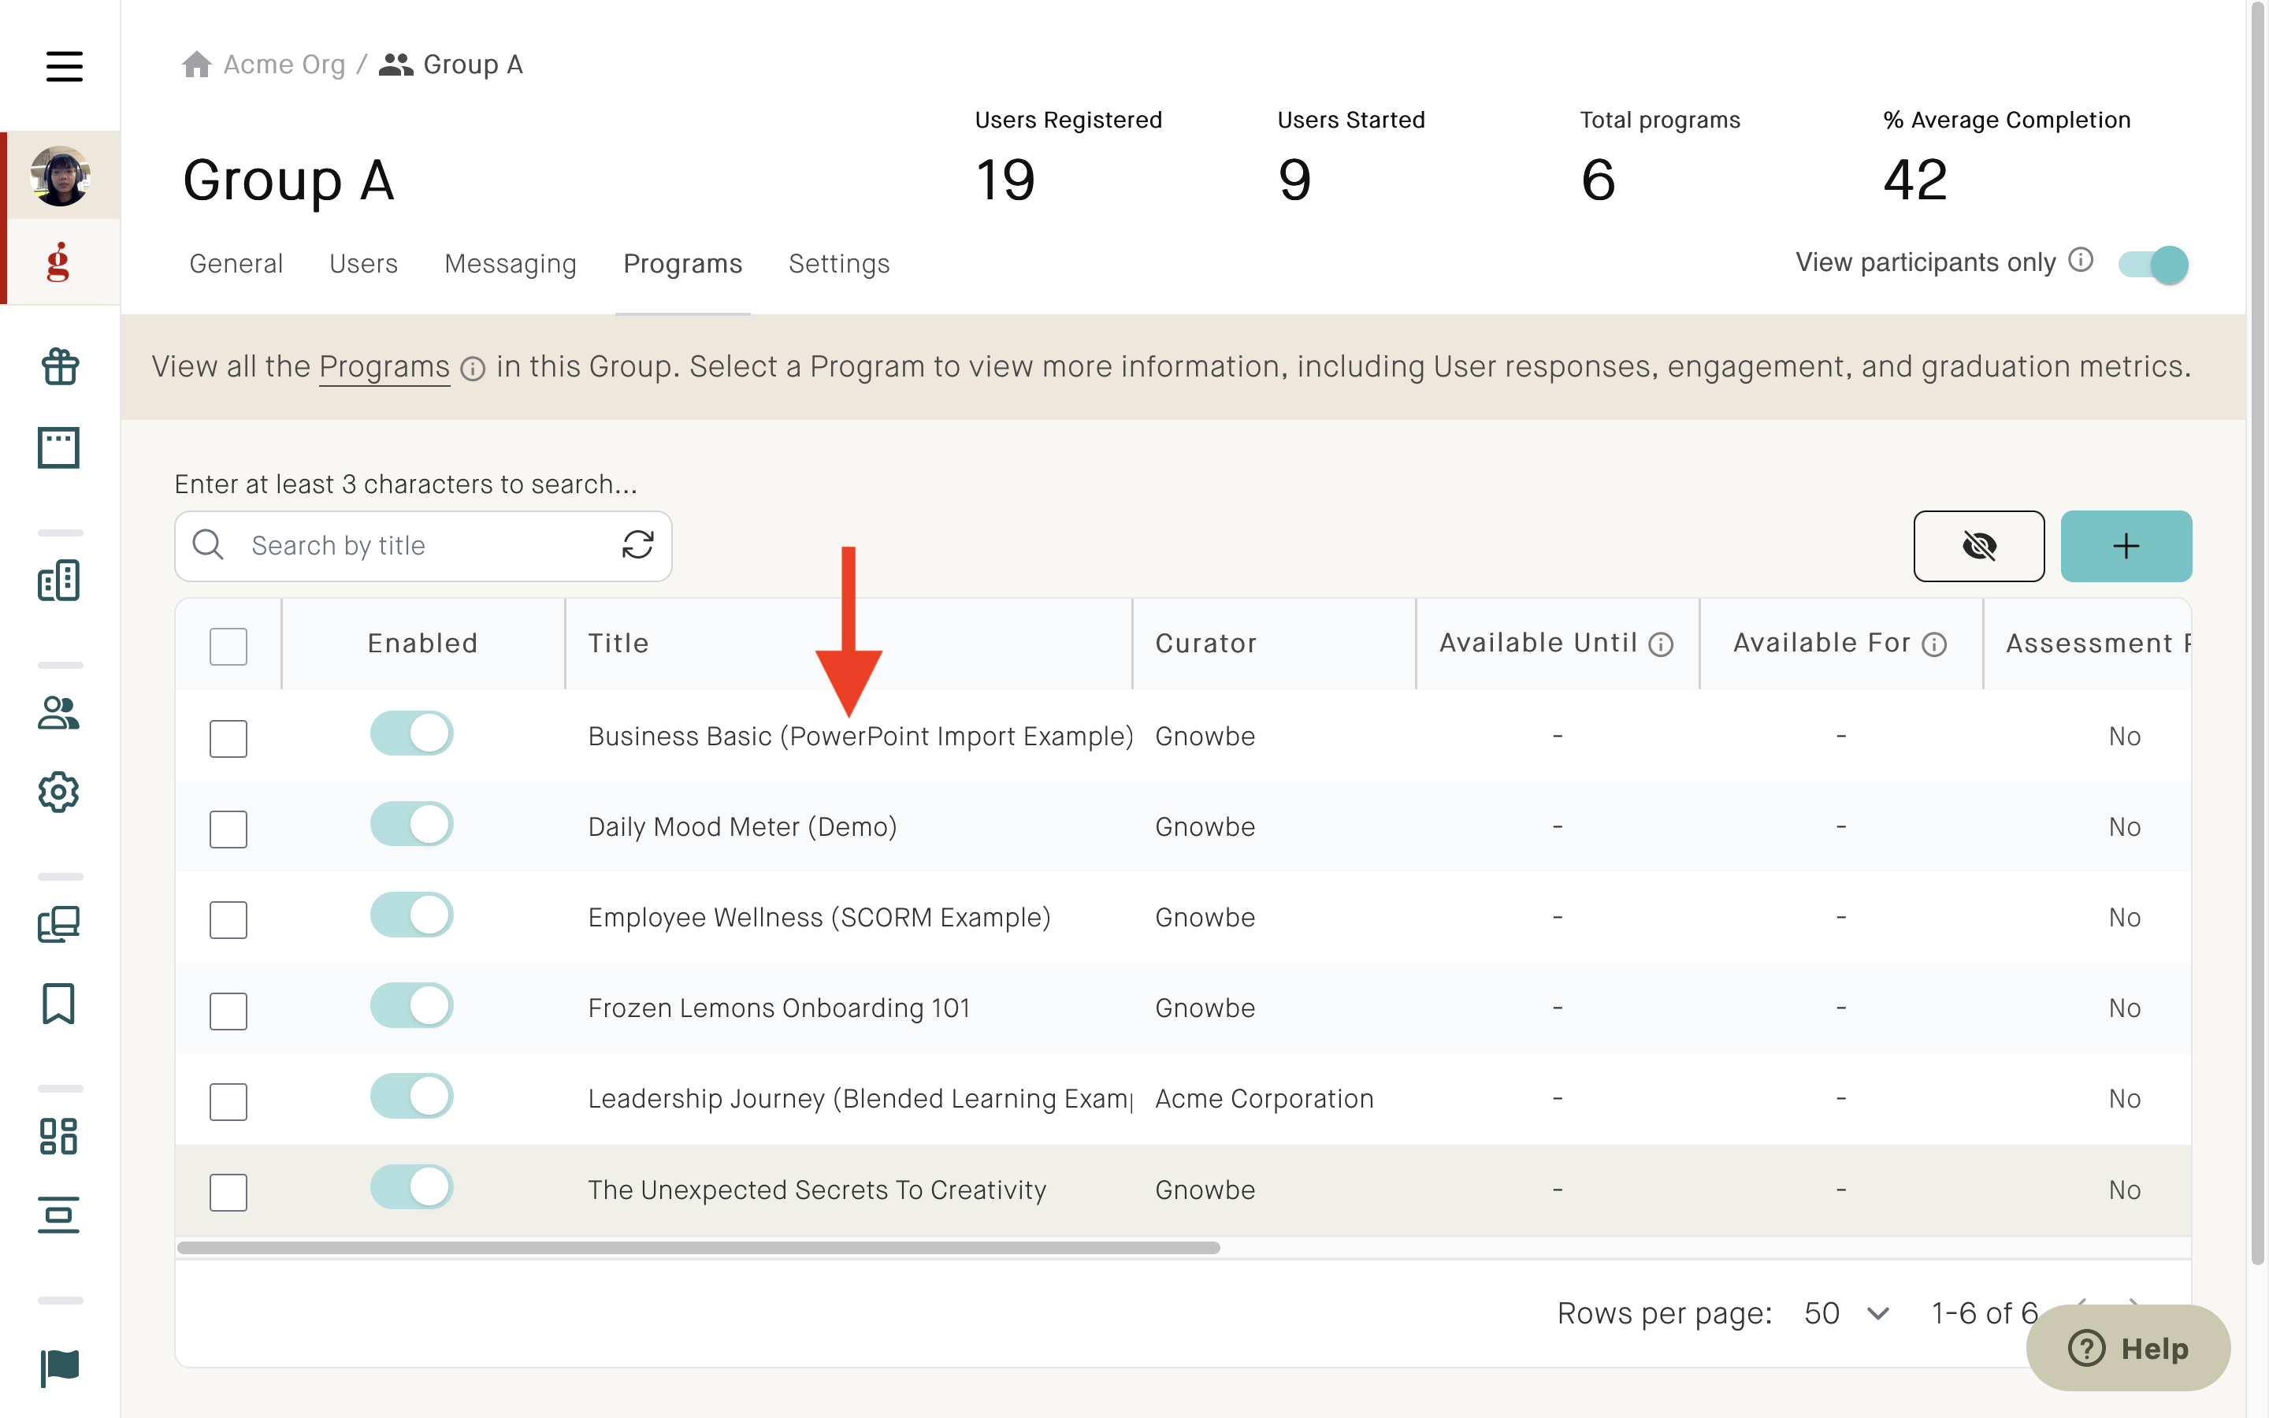
Task: Sort by the Curator column header
Action: 1205,644
